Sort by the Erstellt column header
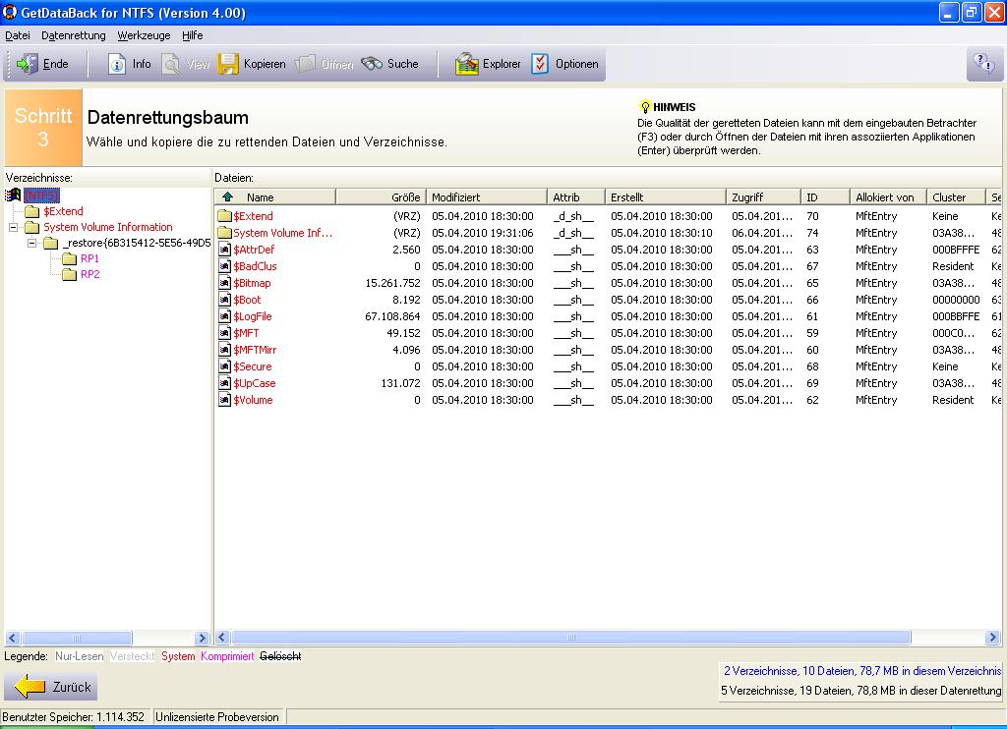The height and width of the screenshot is (729, 1007). pyautogui.click(x=666, y=197)
